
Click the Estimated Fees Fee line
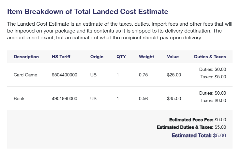pyautogui.click(x=197, y=120)
